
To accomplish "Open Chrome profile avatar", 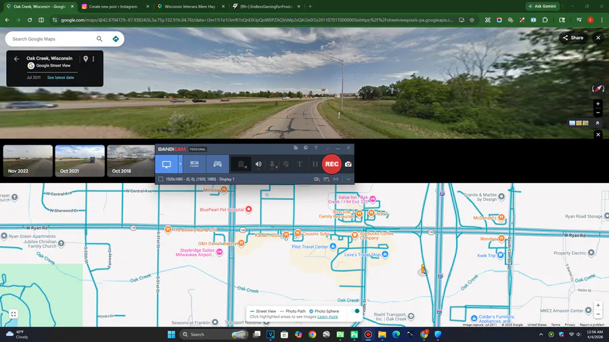I will click(590, 20).
